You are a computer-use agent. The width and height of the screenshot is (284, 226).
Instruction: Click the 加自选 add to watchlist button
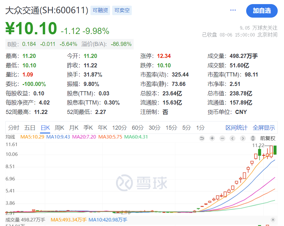262,11
